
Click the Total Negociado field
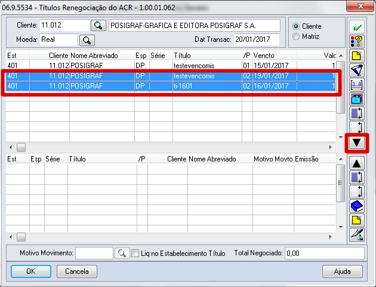(325, 253)
